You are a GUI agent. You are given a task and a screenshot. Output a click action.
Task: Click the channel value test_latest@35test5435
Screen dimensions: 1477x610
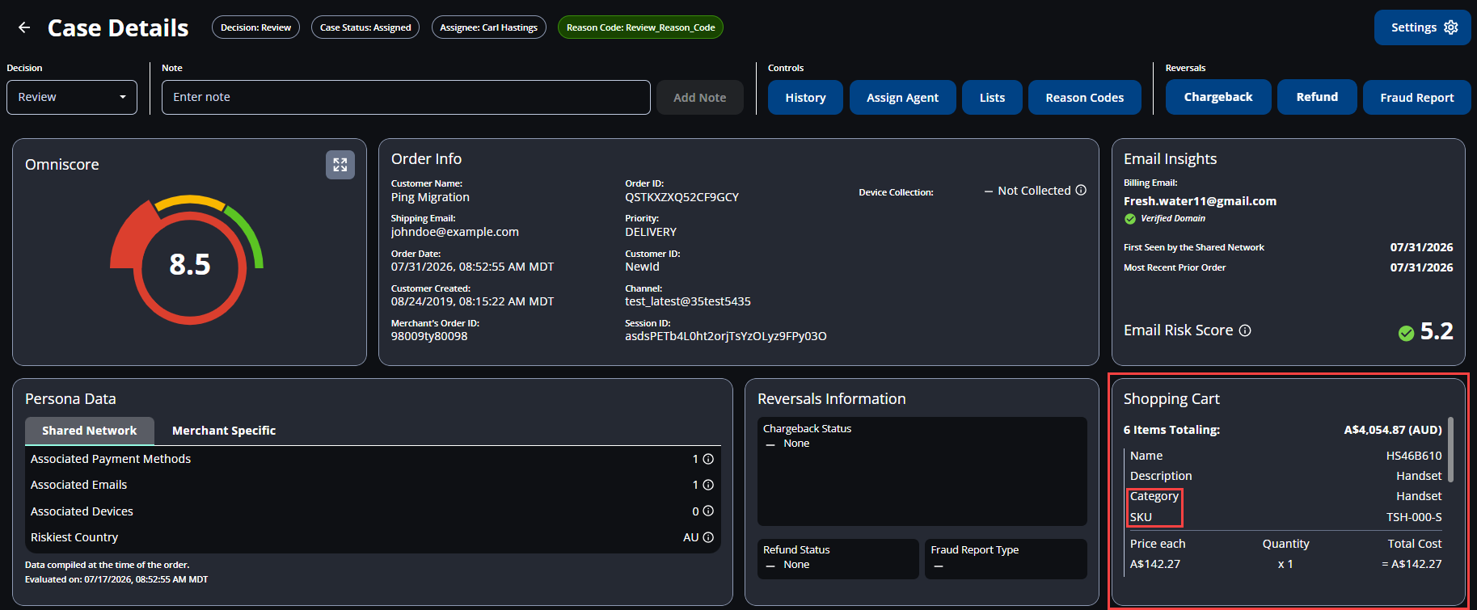click(x=687, y=301)
